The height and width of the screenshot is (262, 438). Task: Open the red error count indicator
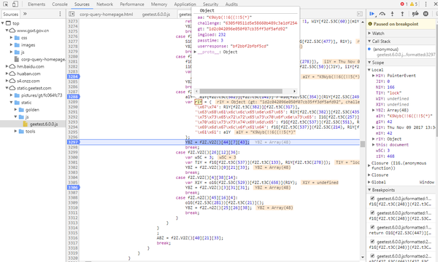tap(404, 4)
